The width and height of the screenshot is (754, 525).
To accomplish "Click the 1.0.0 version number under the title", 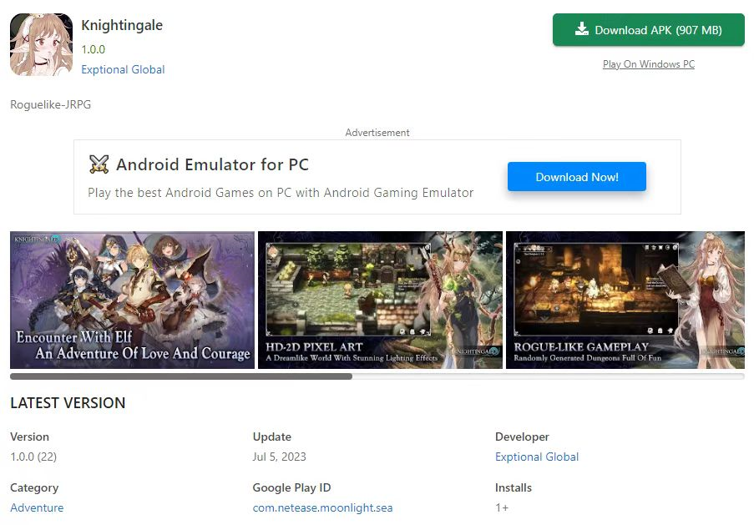I will pyautogui.click(x=94, y=49).
